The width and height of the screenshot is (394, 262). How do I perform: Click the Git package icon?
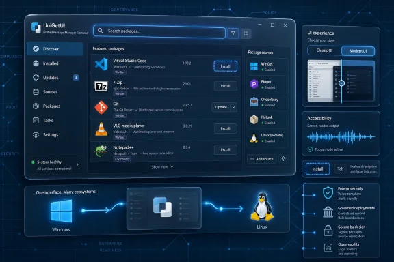(101, 108)
